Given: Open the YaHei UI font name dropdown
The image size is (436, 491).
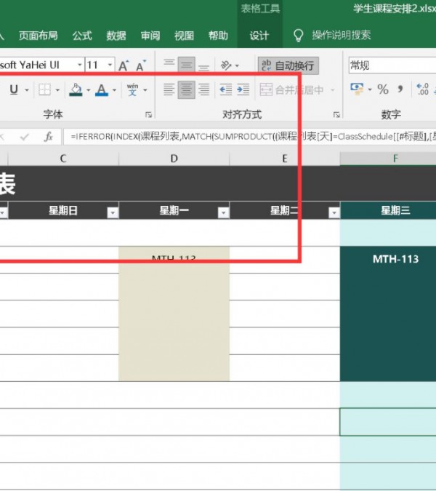Looking at the screenshot, I should [x=80, y=65].
